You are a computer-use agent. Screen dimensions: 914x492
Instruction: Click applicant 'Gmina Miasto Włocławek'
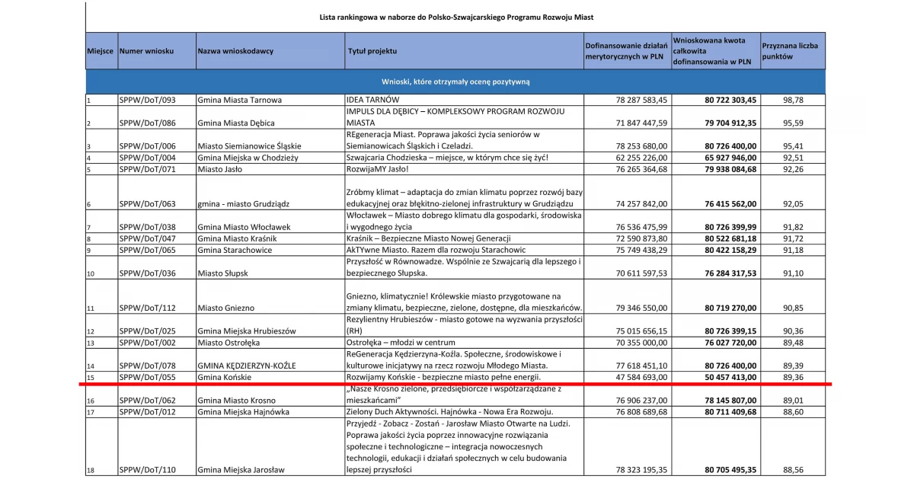click(244, 227)
